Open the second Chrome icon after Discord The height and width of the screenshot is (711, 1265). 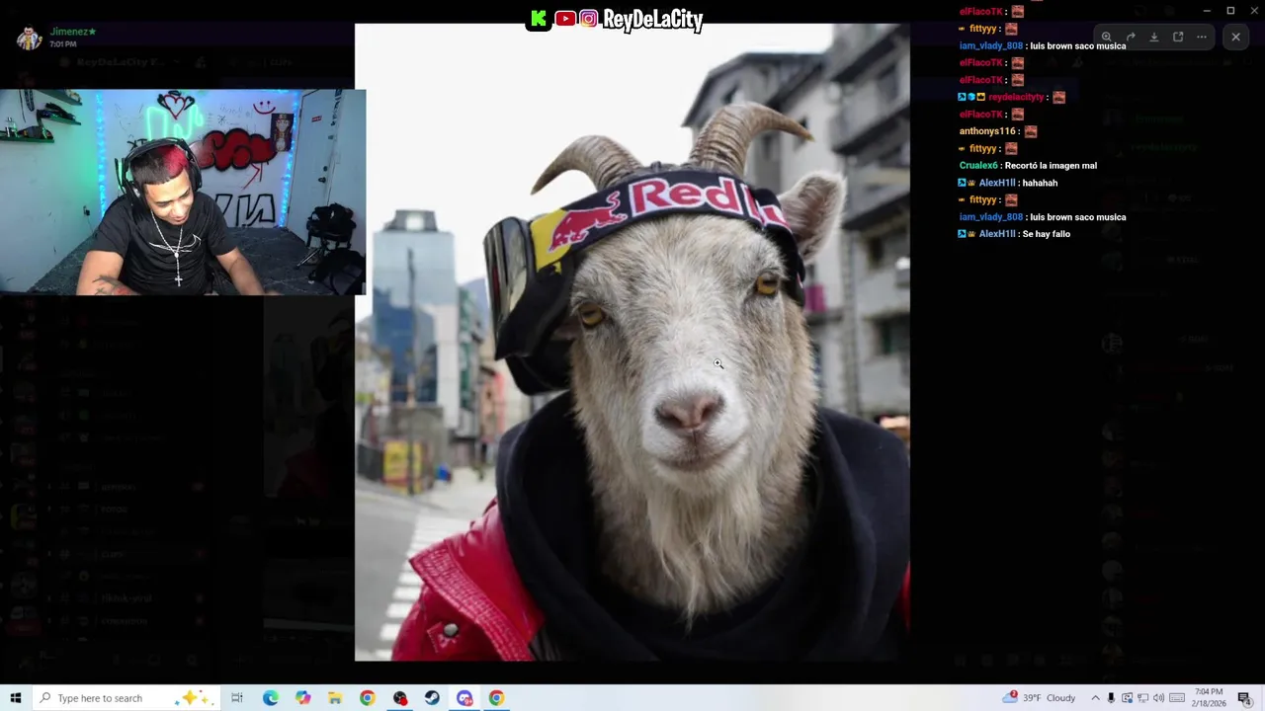click(496, 698)
